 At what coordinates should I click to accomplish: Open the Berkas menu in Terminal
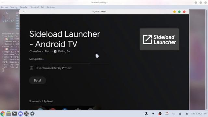tap(5, 7)
